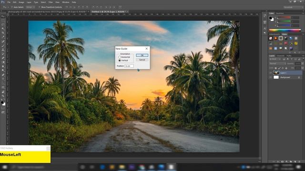Screen dimensions: 305x171
Task: Select the Gradient tool
Action: tap(3, 62)
